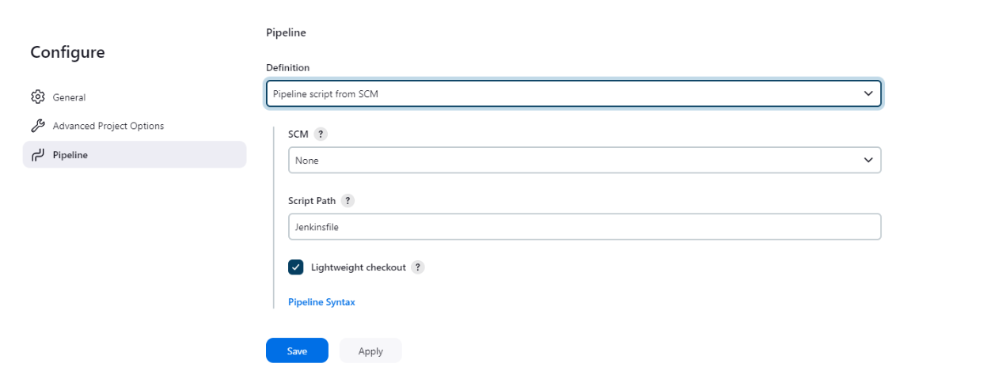Open the SCM help question mark
The height and width of the screenshot is (390, 984).
321,134
